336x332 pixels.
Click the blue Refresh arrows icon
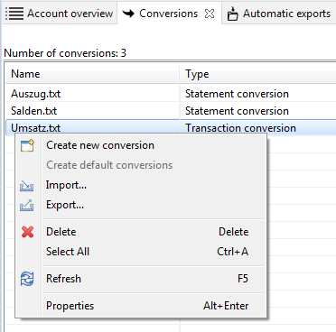(27, 279)
